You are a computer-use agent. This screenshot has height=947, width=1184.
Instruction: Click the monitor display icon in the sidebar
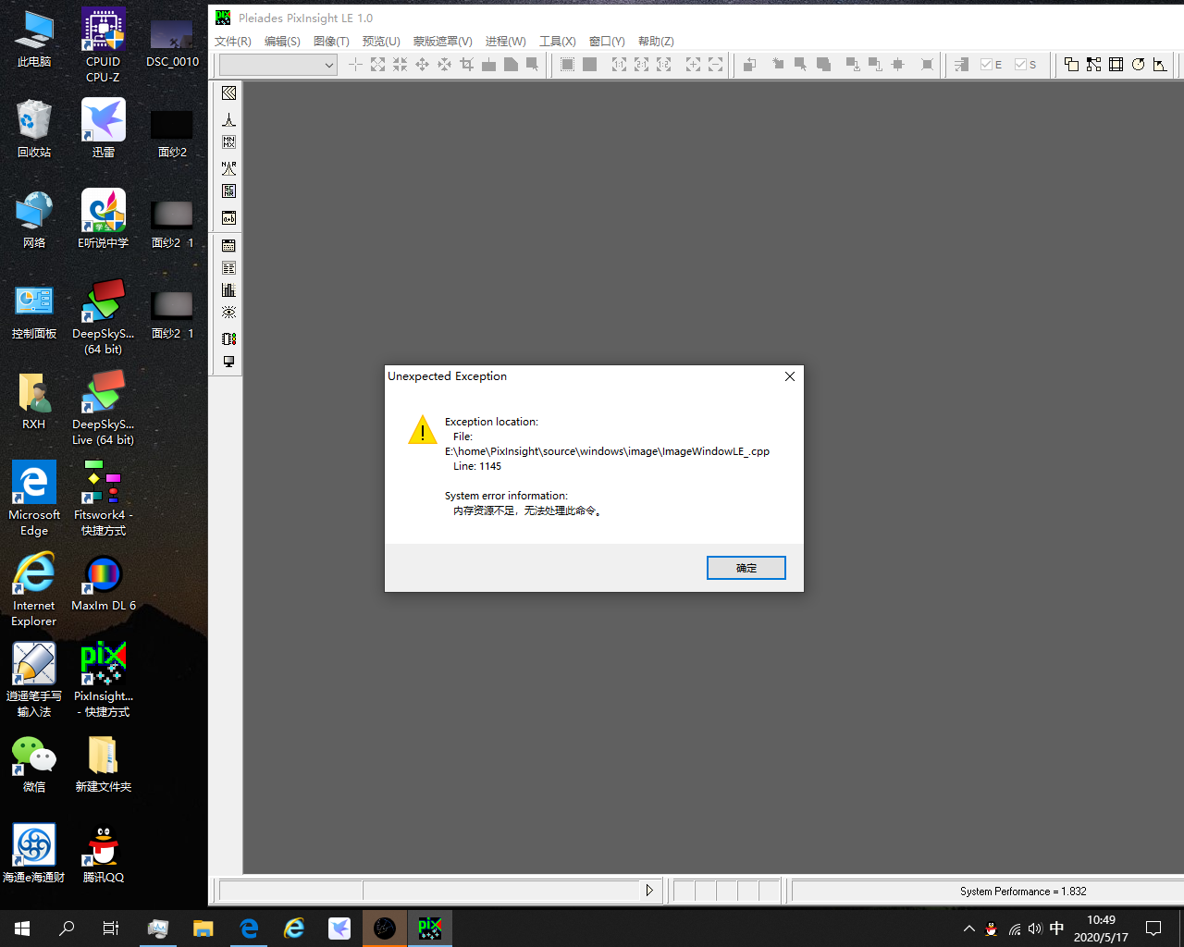coord(228,362)
